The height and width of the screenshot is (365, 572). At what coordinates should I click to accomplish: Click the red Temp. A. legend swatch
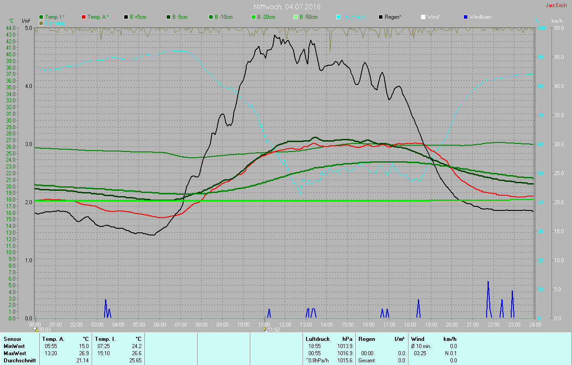(x=84, y=17)
